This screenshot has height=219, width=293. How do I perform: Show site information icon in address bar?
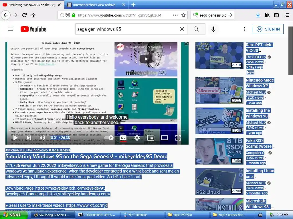pyautogui.click(x=62, y=15)
